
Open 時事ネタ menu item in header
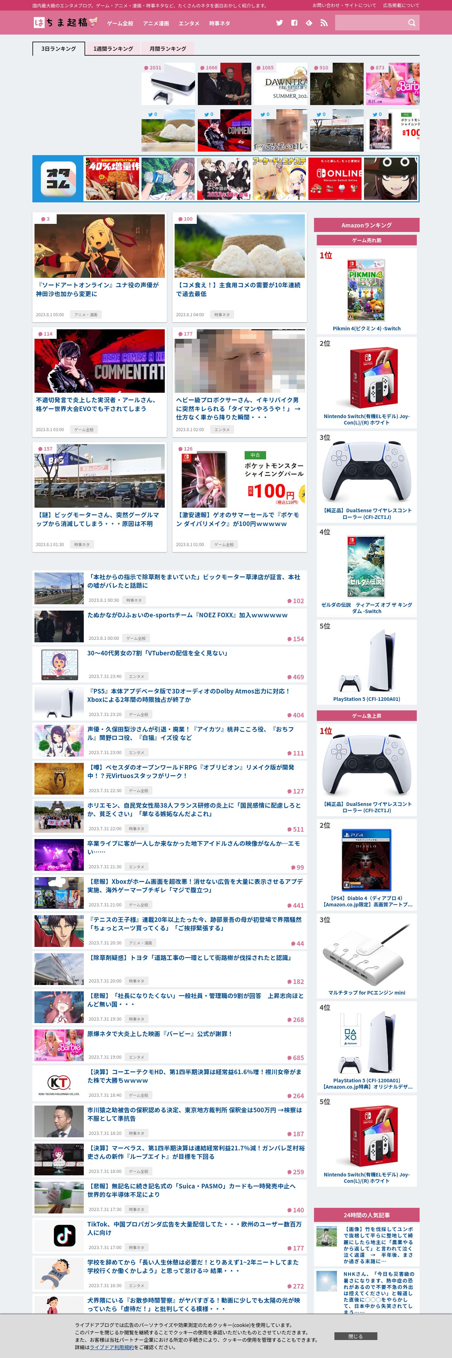tap(219, 23)
